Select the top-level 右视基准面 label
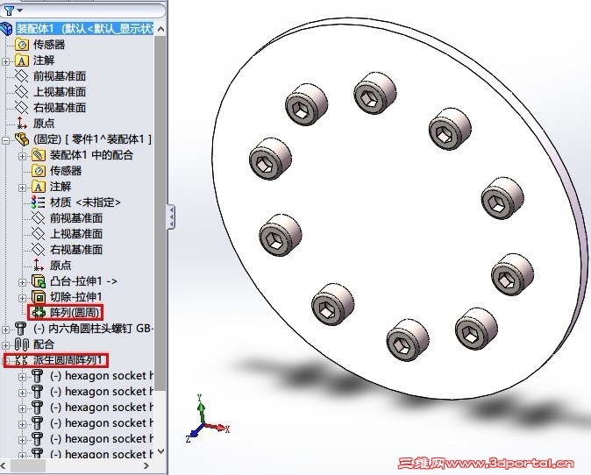The width and height of the screenshot is (591, 475). [x=60, y=108]
